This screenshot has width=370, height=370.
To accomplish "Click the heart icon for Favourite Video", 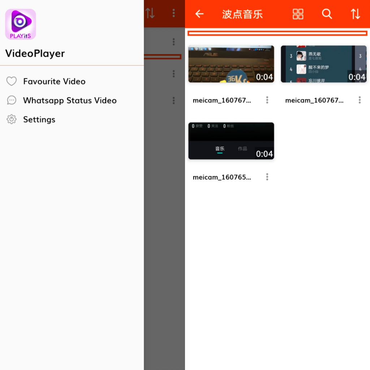I will pos(12,81).
